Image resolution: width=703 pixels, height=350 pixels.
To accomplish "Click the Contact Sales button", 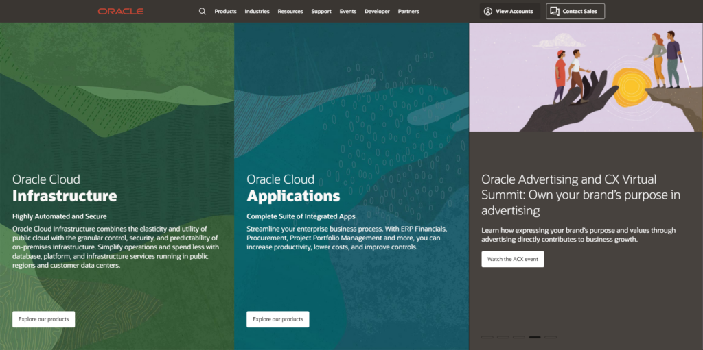I will 575,11.
